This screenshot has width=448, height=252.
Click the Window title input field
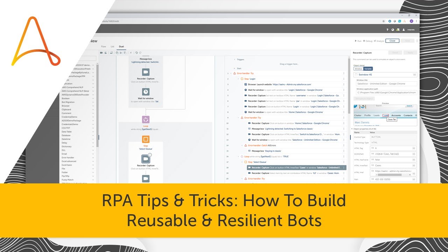coord(386,84)
